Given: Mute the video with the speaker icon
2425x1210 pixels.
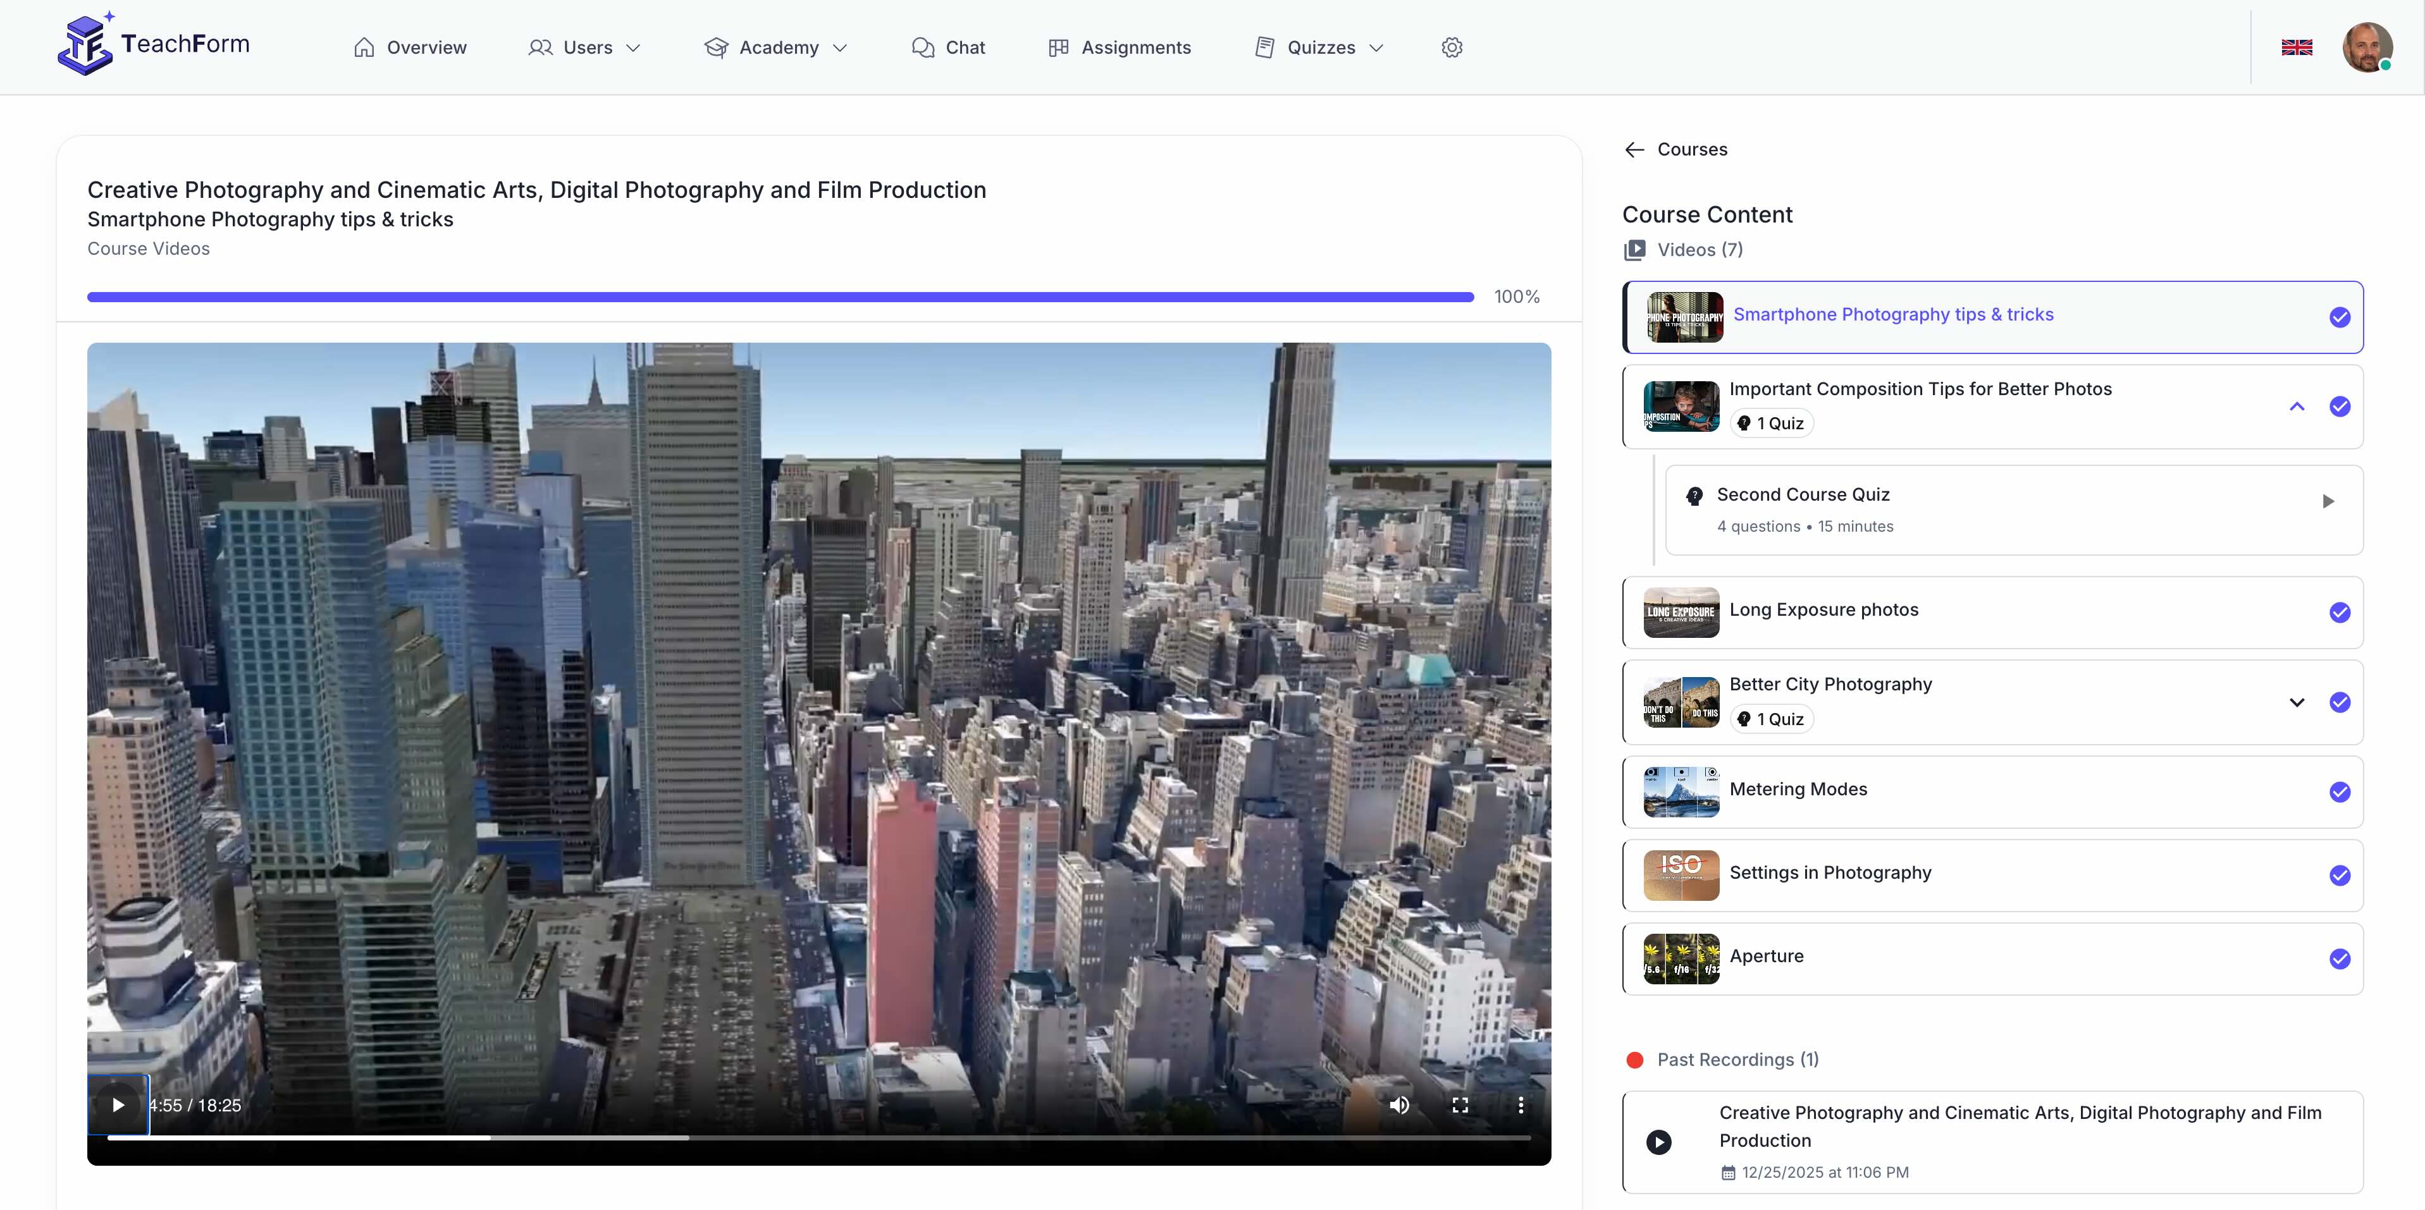Looking at the screenshot, I should (x=1400, y=1104).
